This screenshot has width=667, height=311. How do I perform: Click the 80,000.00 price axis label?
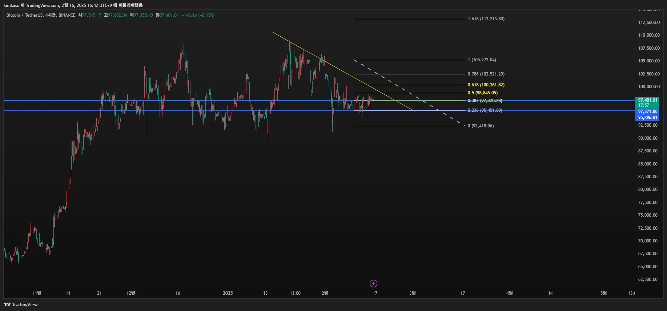(x=648, y=189)
